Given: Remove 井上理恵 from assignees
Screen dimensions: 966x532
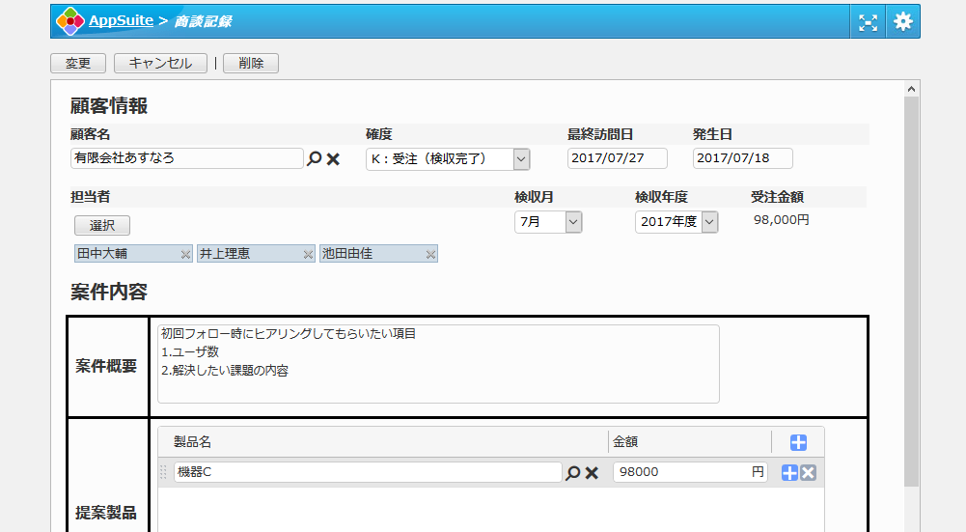Looking at the screenshot, I should click(x=308, y=254).
